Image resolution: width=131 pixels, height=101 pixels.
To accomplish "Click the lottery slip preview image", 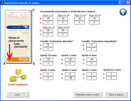I will (18, 36).
